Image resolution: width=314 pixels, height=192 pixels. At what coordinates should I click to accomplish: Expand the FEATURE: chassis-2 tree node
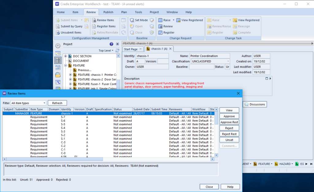[x=70, y=79]
